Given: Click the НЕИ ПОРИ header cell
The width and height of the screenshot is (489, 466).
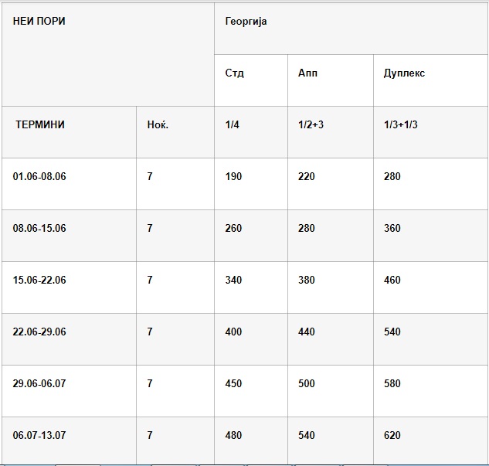Looking at the screenshot, I should pos(39,22).
